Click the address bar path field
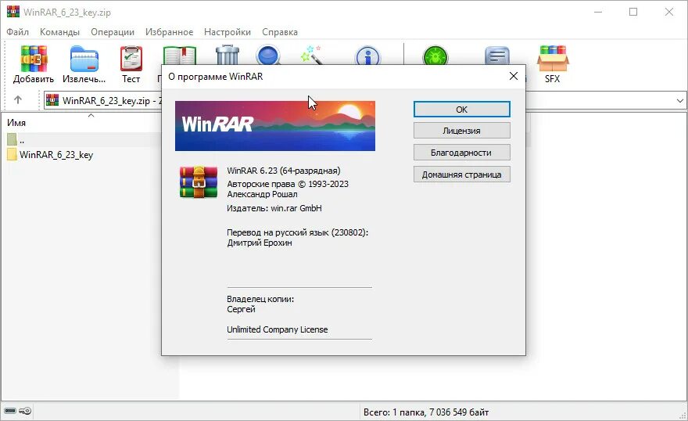Image resolution: width=688 pixels, height=421 pixels. pyautogui.click(x=364, y=100)
